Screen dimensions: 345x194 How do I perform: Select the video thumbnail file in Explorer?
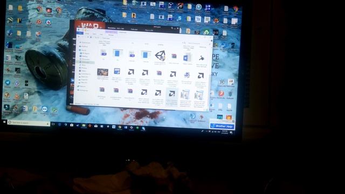pos(102,72)
